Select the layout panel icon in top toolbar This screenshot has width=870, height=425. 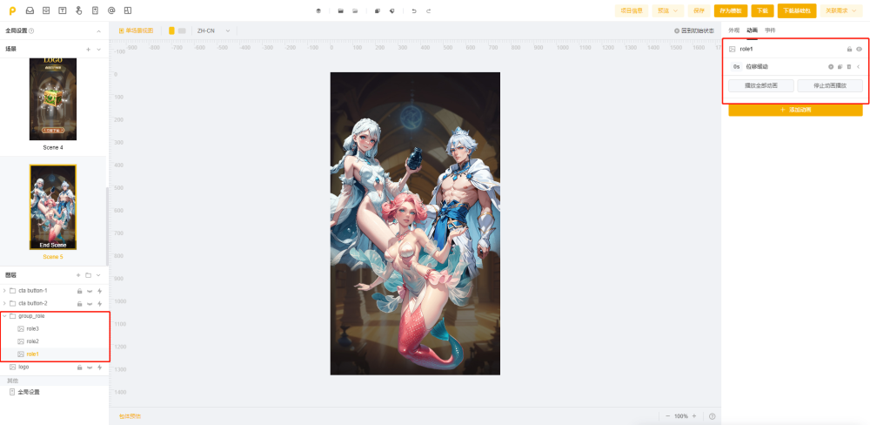coord(128,10)
